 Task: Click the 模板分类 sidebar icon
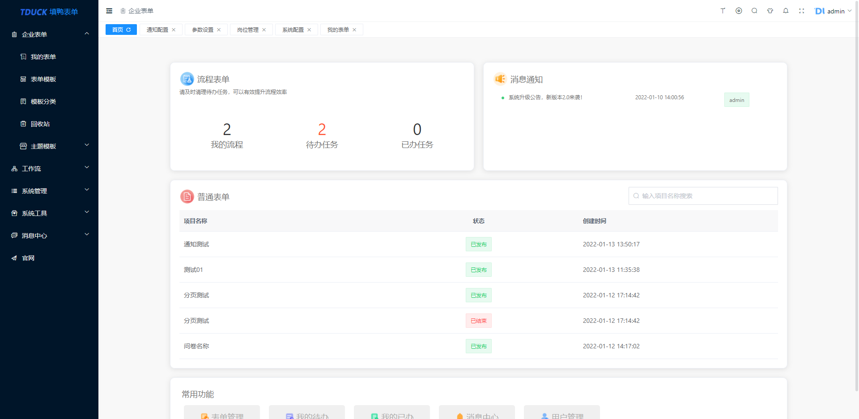click(x=23, y=101)
